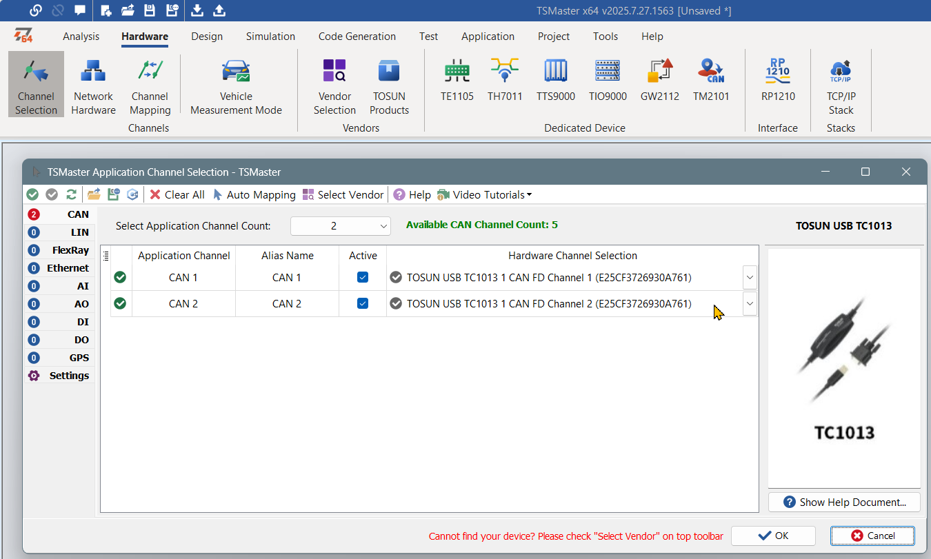The image size is (931, 559).
Task: Open the TM2101 device
Action: 711,79
